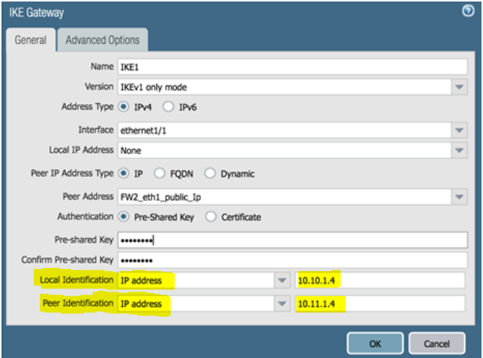Open the Version dropdown
The height and width of the screenshot is (358, 483).
point(459,87)
